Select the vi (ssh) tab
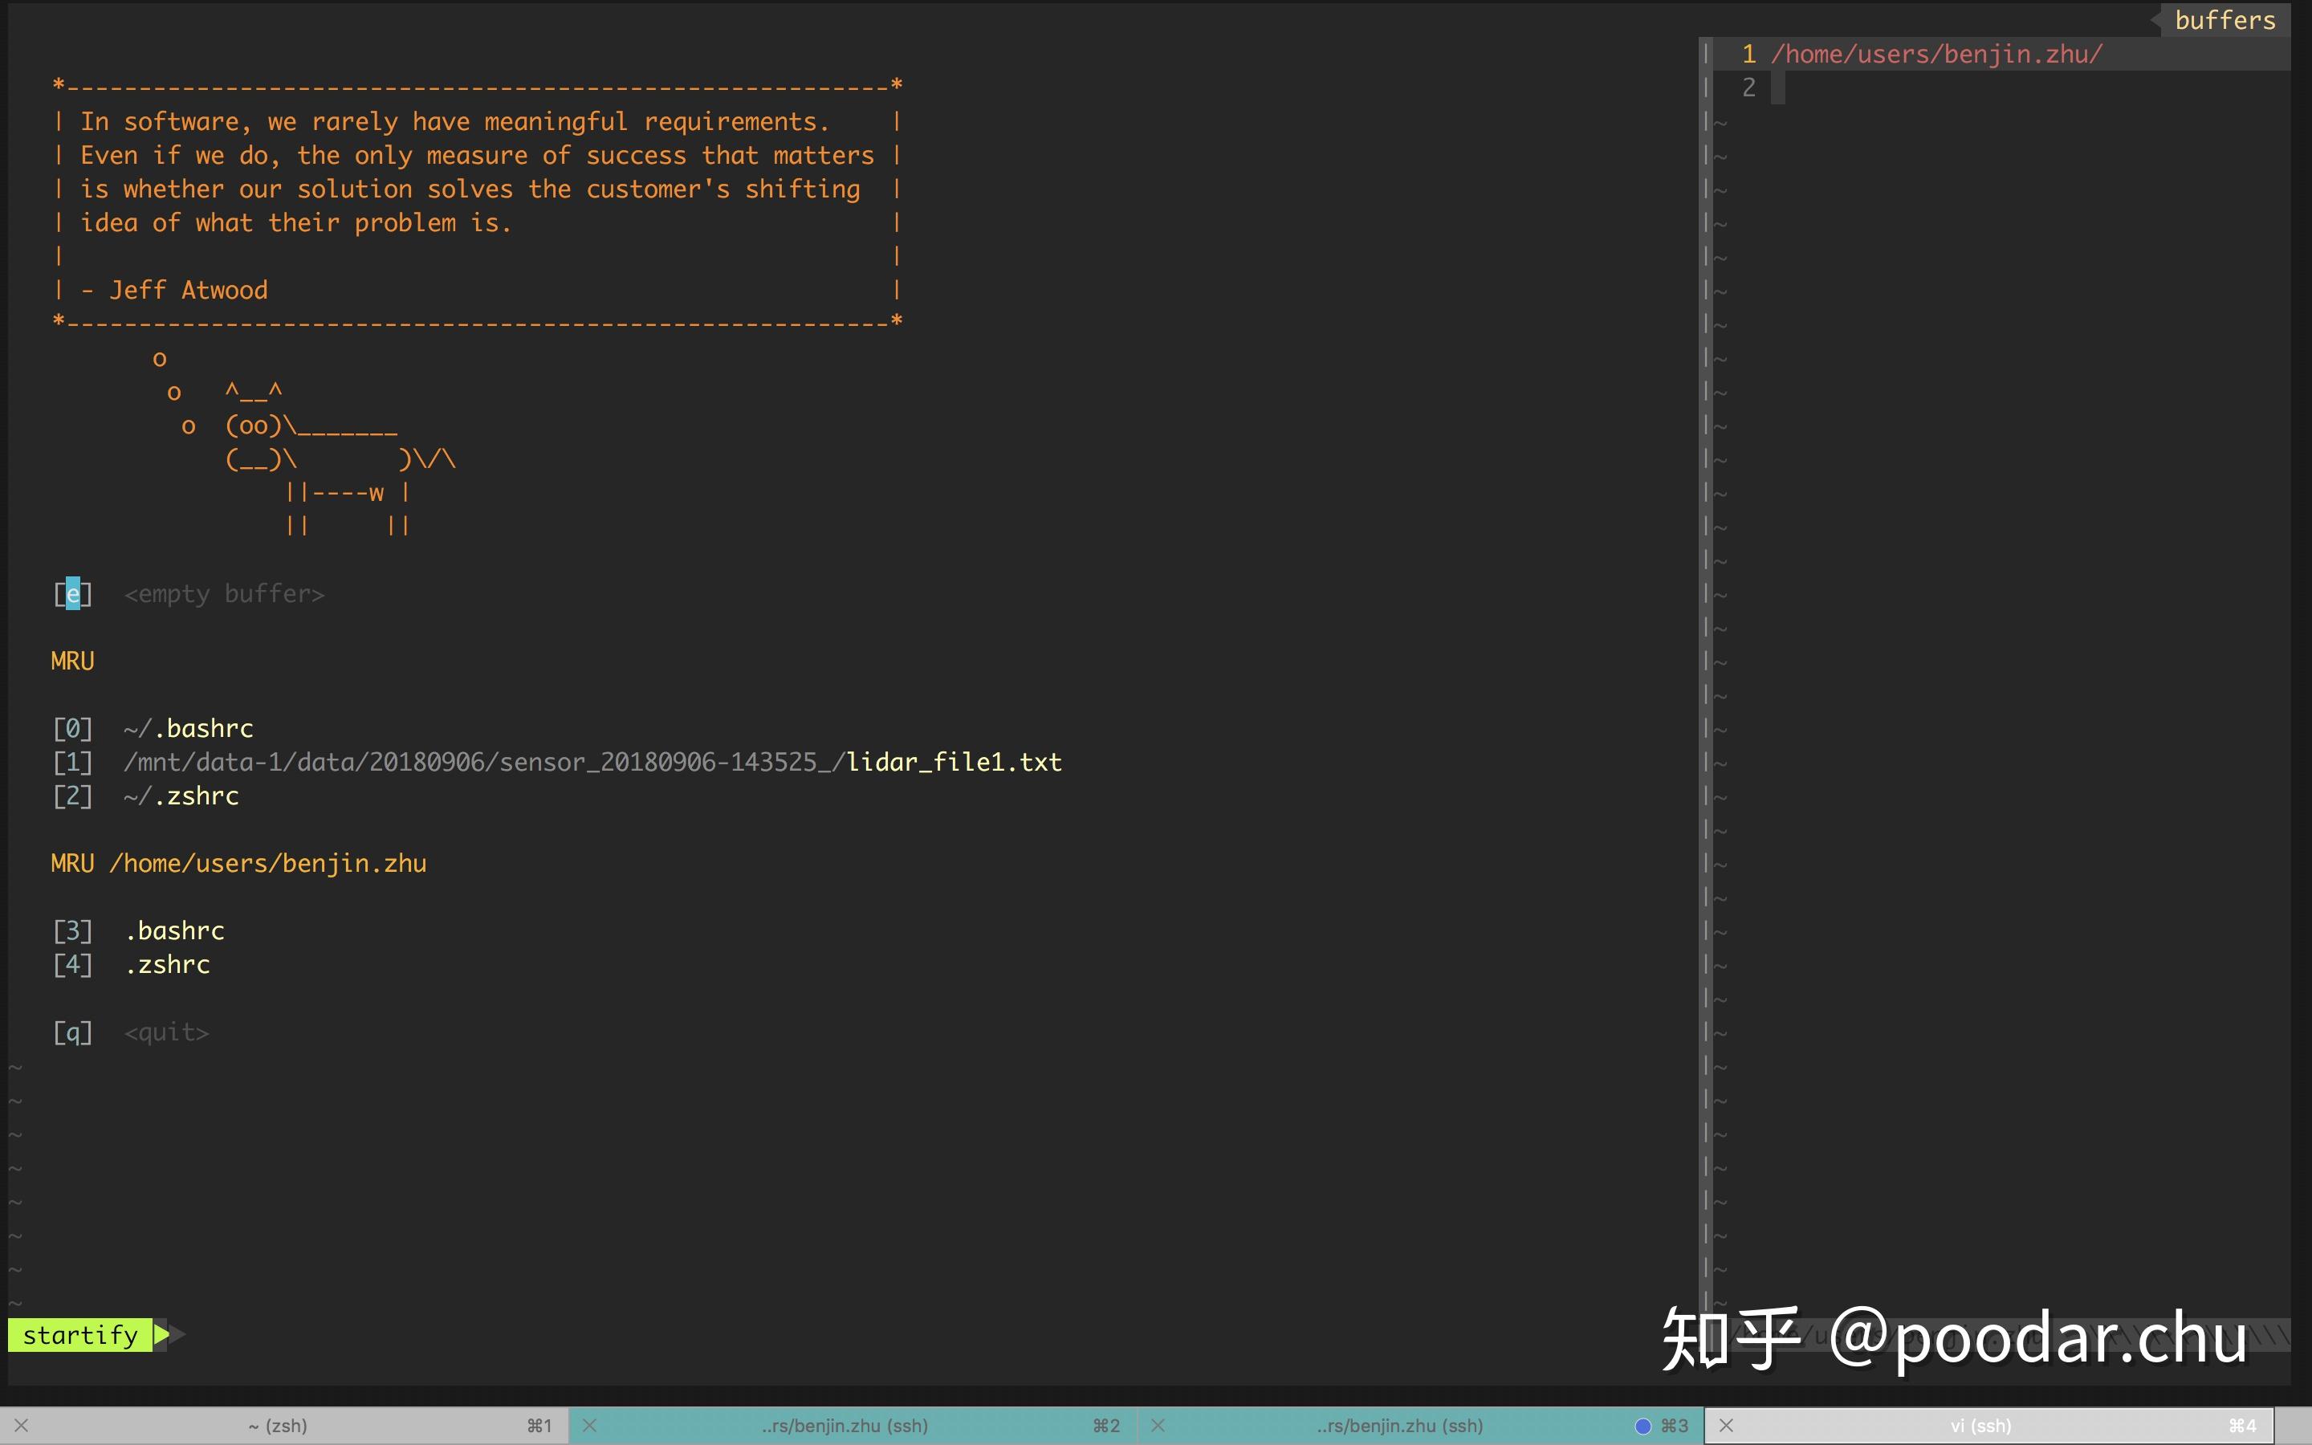The width and height of the screenshot is (2312, 1445). 1980,1425
